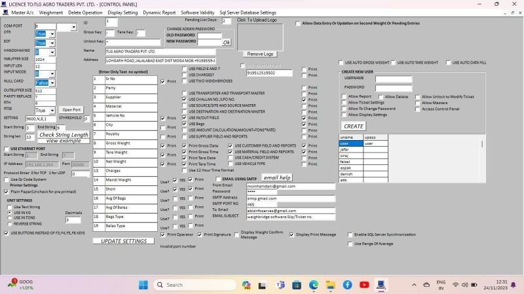Show hidden system tray icons
Image resolution: width=524 pixels, height=294 pixels.
coord(414,285)
